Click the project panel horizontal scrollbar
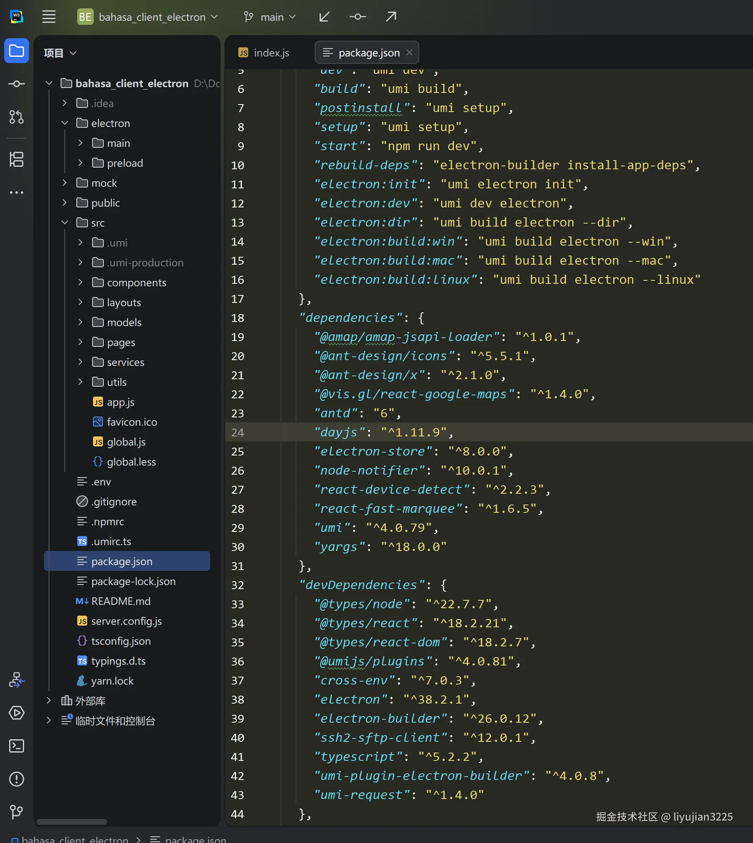This screenshot has height=843, width=753. [x=72, y=822]
